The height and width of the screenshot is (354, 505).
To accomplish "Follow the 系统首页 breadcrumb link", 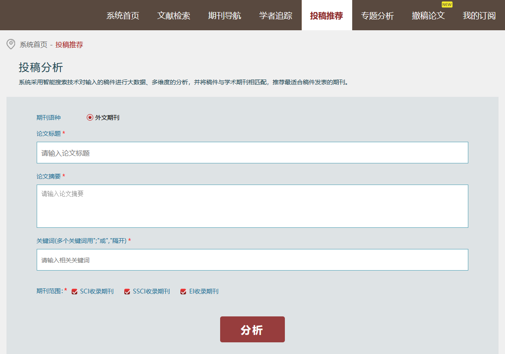I will [34, 45].
